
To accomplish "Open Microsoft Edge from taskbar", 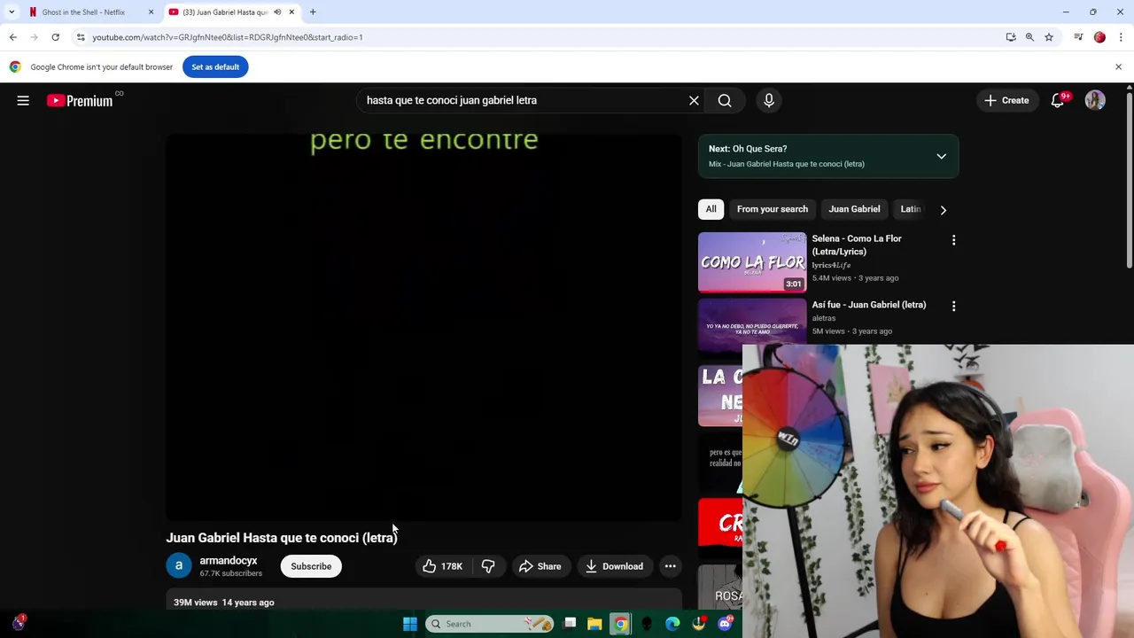I will point(672,624).
